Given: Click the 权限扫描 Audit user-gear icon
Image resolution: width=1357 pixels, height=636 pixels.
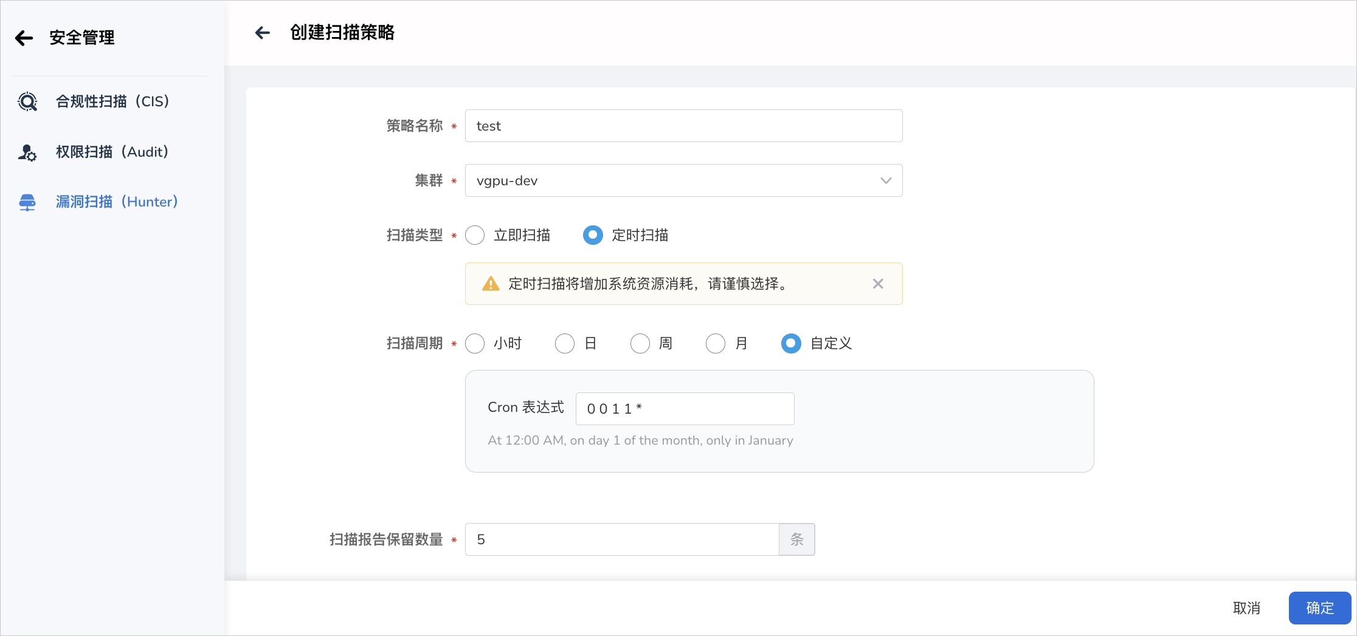Looking at the screenshot, I should pyautogui.click(x=27, y=152).
